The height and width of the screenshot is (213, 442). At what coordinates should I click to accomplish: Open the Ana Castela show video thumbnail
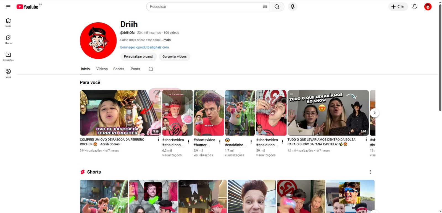[x=328, y=113]
